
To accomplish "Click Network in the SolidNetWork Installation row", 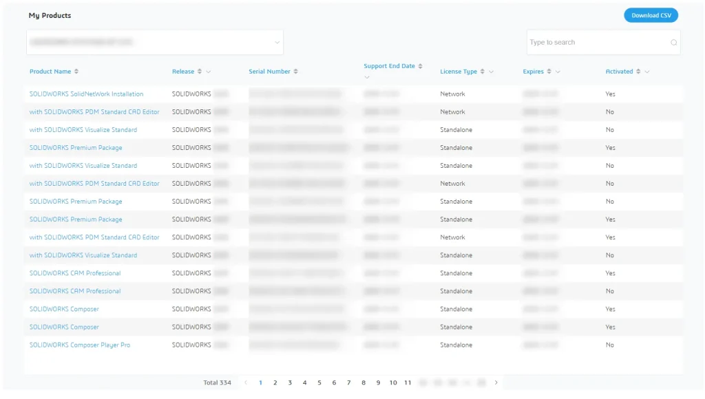I will pyautogui.click(x=452, y=94).
